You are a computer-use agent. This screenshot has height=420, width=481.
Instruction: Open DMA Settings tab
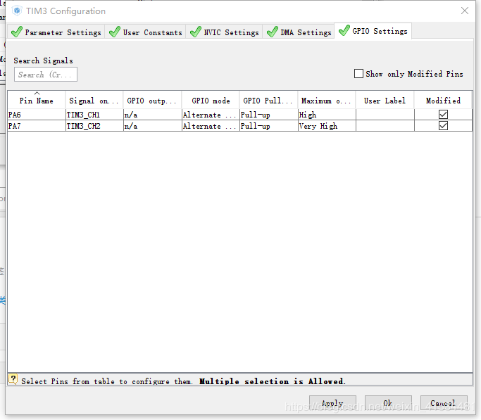299,32
